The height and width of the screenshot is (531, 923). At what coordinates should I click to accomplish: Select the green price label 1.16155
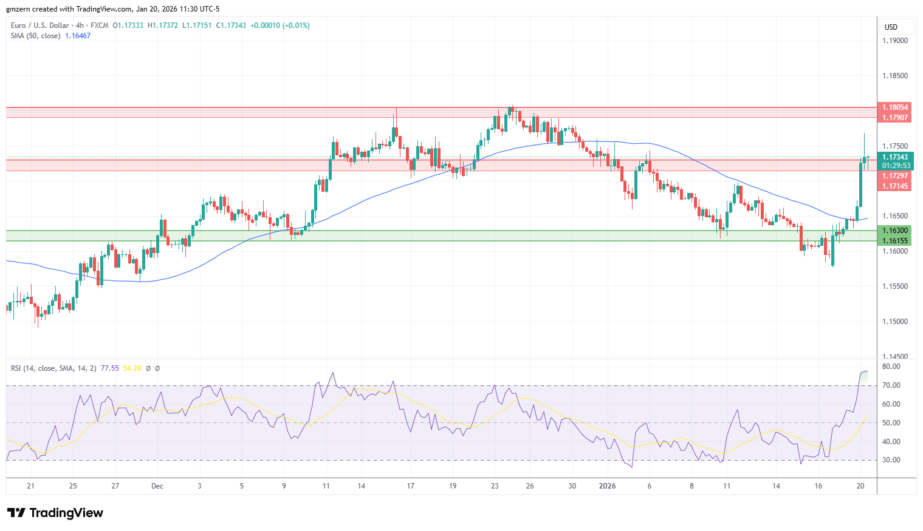(895, 241)
